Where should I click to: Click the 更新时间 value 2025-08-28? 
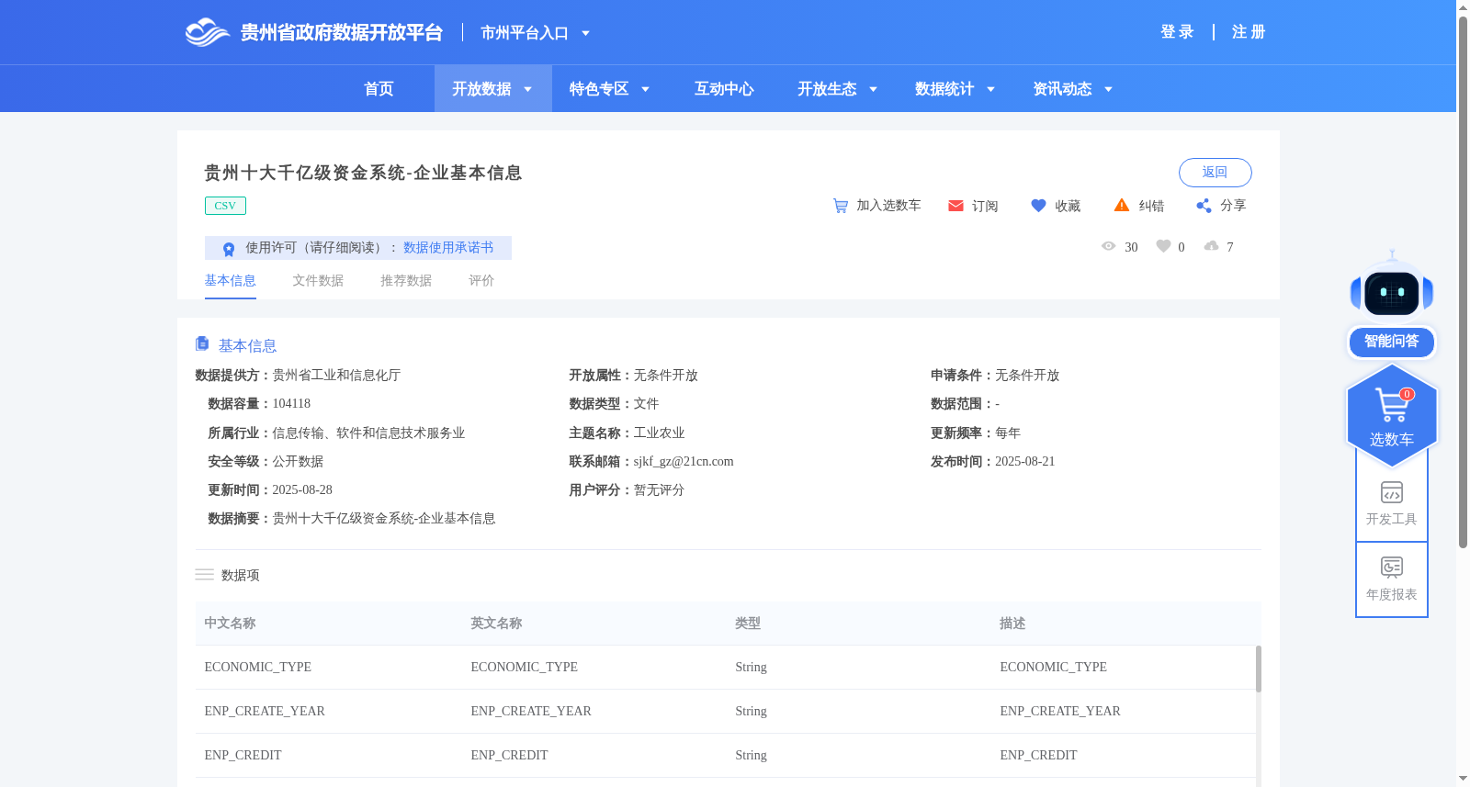302,490
